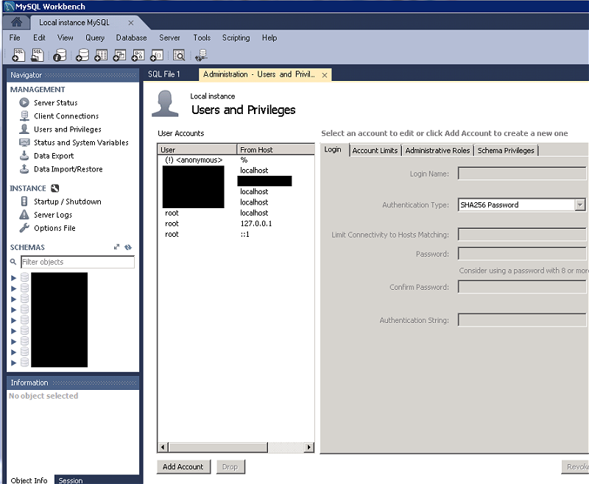Viewport: 589px width, 484px height.
Task: Select the (!) <anonymous> user account
Action: pyautogui.click(x=236, y=160)
